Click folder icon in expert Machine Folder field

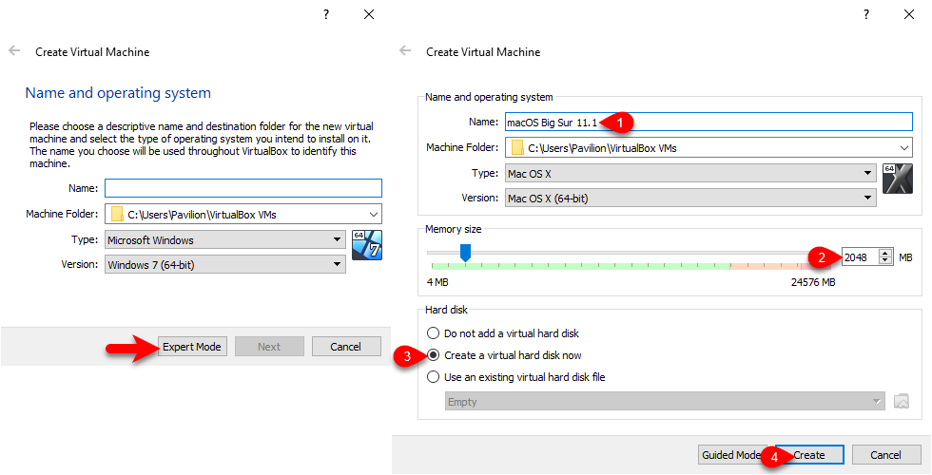[x=517, y=148]
